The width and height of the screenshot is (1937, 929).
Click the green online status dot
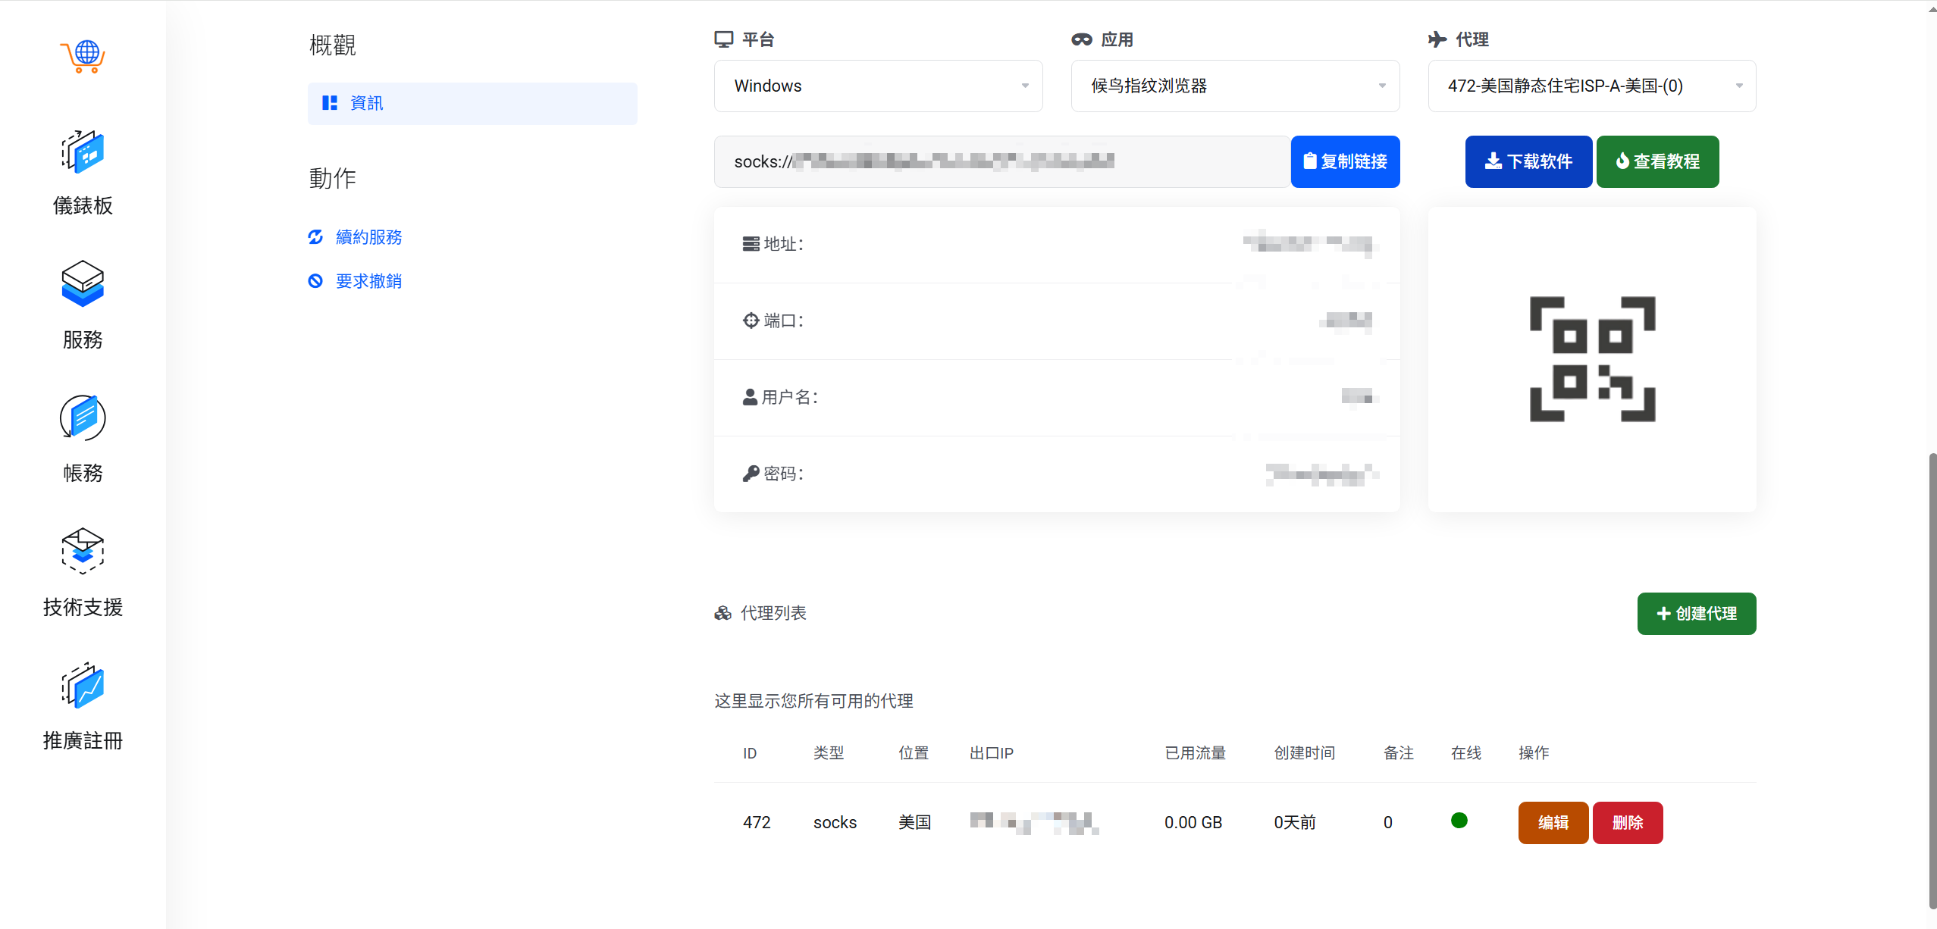coord(1459,821)
